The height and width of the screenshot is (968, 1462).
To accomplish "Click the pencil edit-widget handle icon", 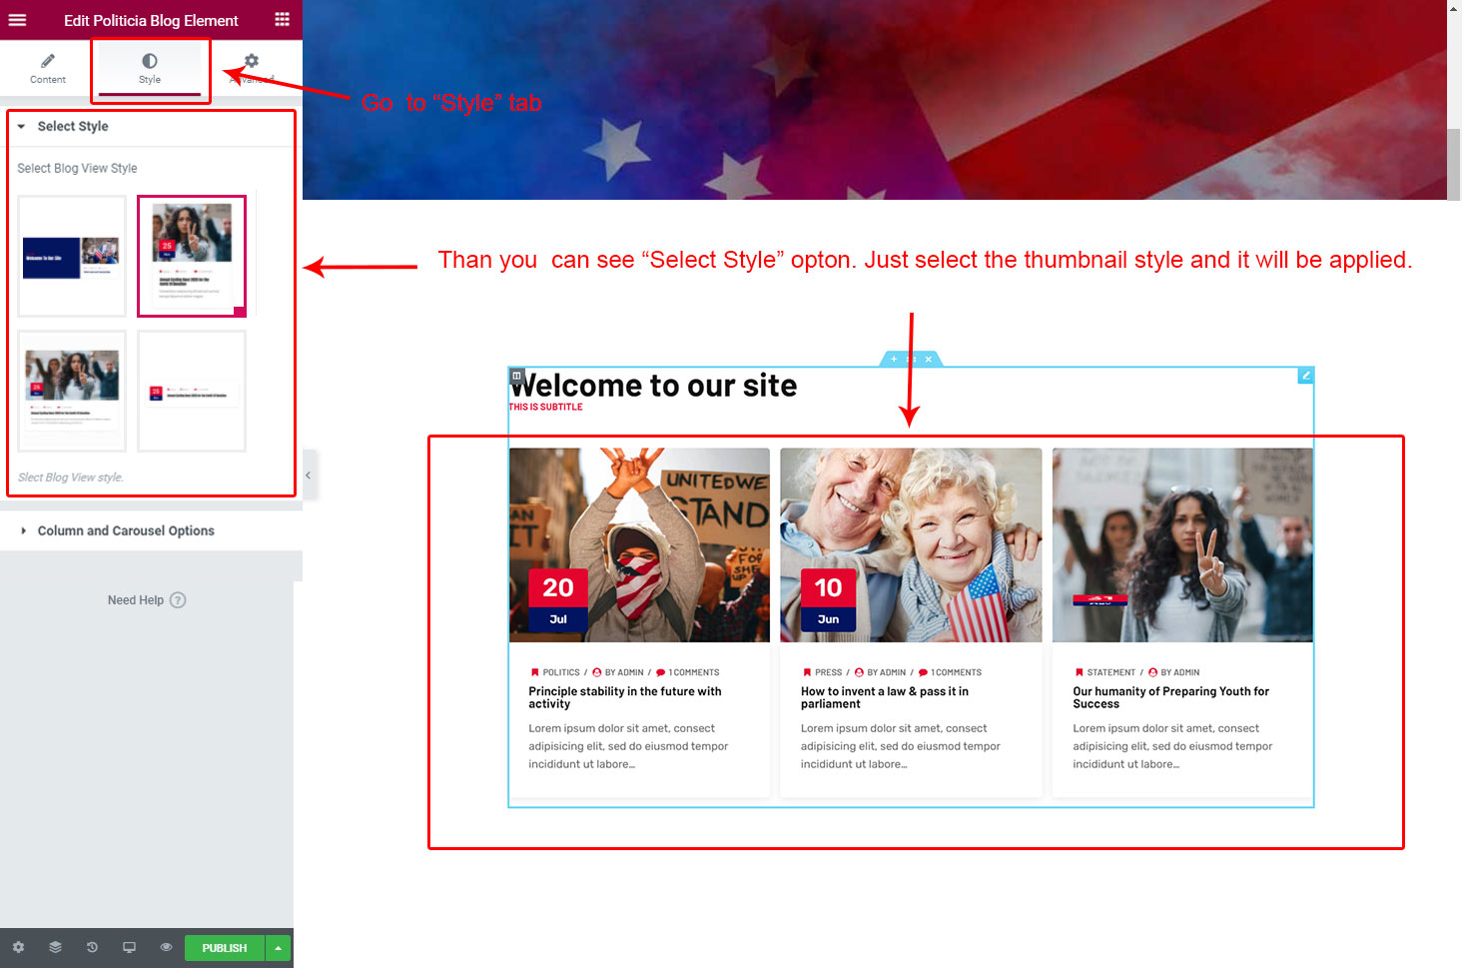I will pyautogui.click(x=1305, y=376).
